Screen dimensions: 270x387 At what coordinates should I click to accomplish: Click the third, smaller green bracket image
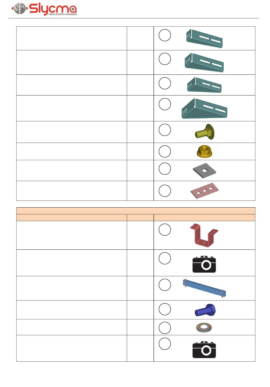(x=204, y=85)
